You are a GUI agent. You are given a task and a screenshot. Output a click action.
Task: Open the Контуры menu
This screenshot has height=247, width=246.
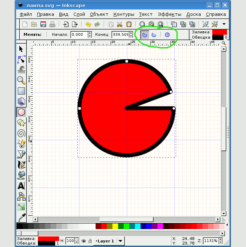(124, 14)
